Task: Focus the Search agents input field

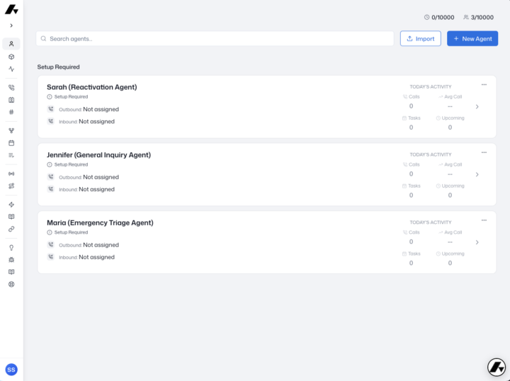Action: (x=215, y=39)
